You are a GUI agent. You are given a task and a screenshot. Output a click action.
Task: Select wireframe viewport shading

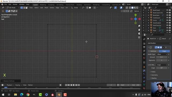(x=130, y=8)
